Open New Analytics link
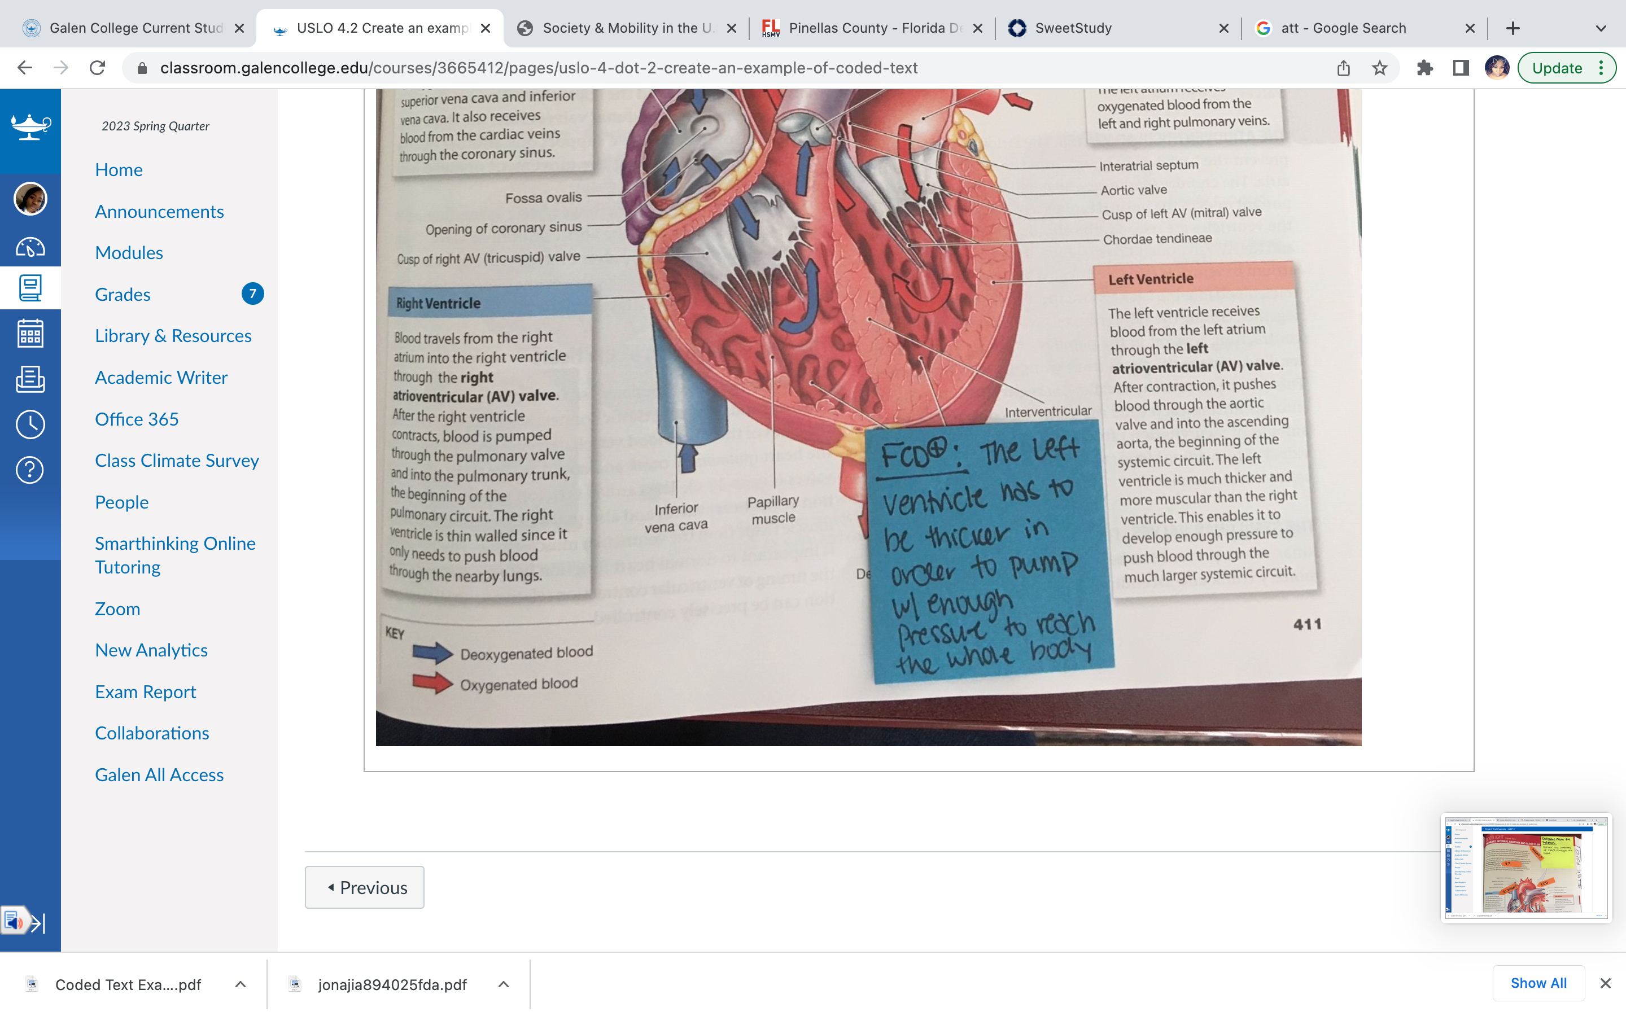This screenshot has height=1016, width=1626. pos(151,650)
